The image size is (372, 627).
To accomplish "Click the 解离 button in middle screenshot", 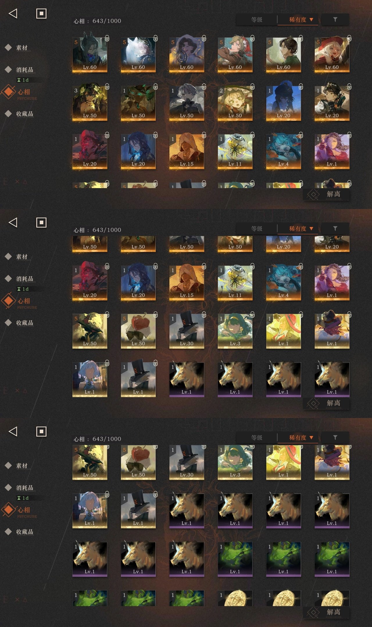I will pos(326,403).
